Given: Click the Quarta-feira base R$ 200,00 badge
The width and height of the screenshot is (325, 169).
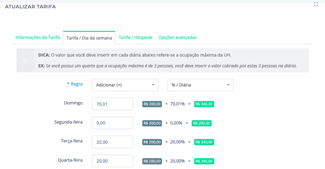Looking at the screenshot, I should point(152,161).
